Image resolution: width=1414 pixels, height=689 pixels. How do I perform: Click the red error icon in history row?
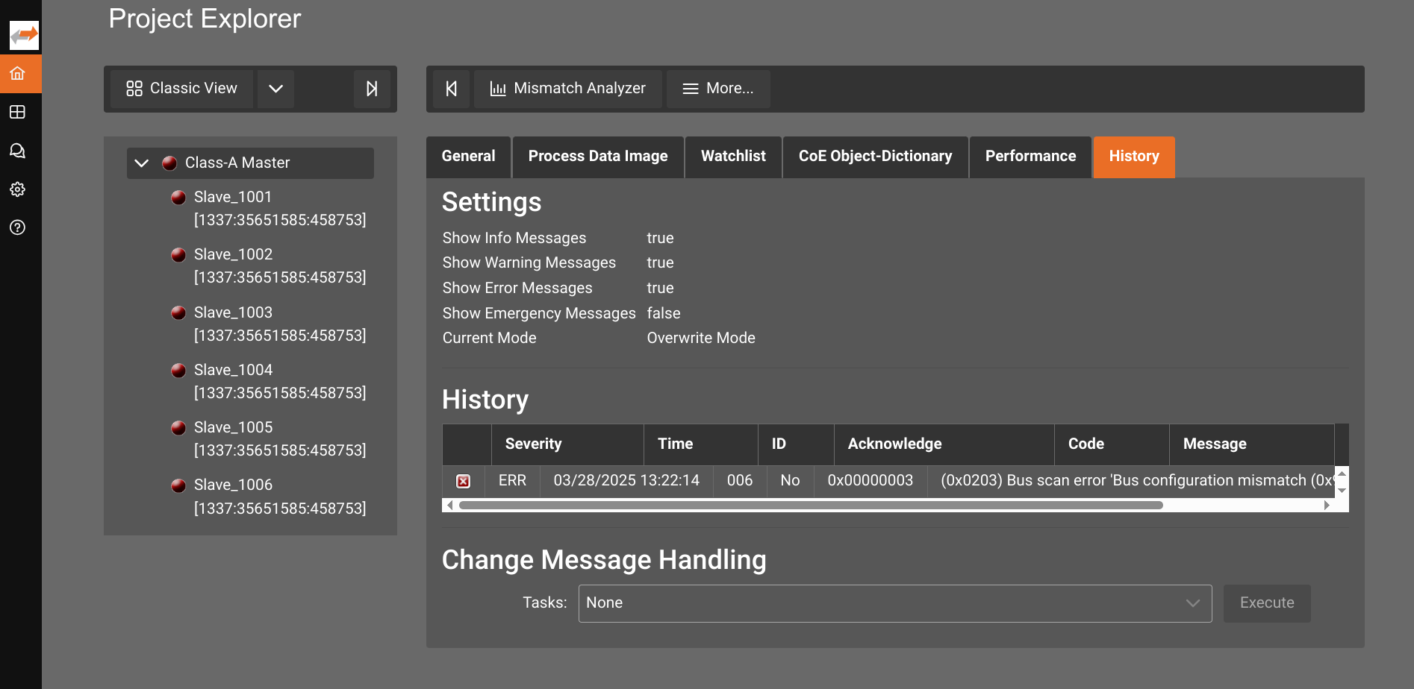[464, 481]
